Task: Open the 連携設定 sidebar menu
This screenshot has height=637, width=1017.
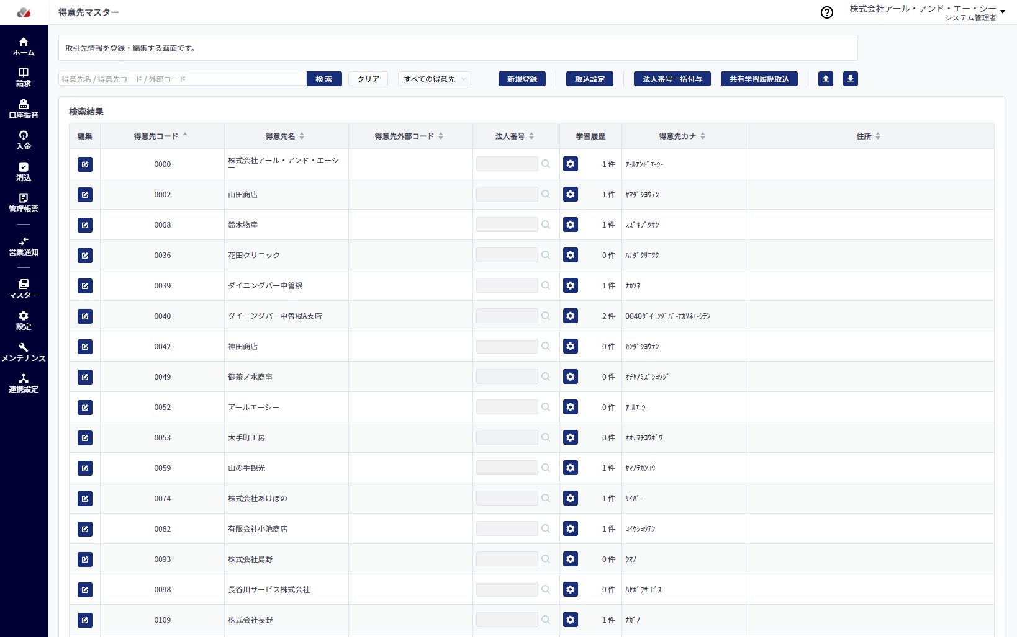Action: point(24,383)
